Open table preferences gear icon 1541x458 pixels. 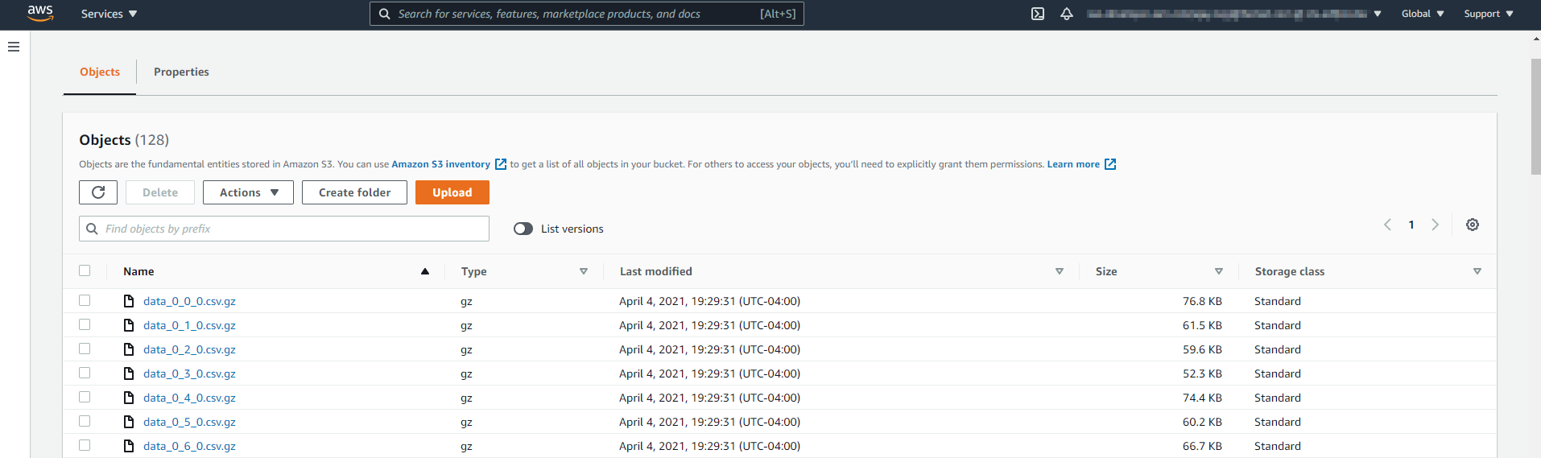click(1473, 225)
